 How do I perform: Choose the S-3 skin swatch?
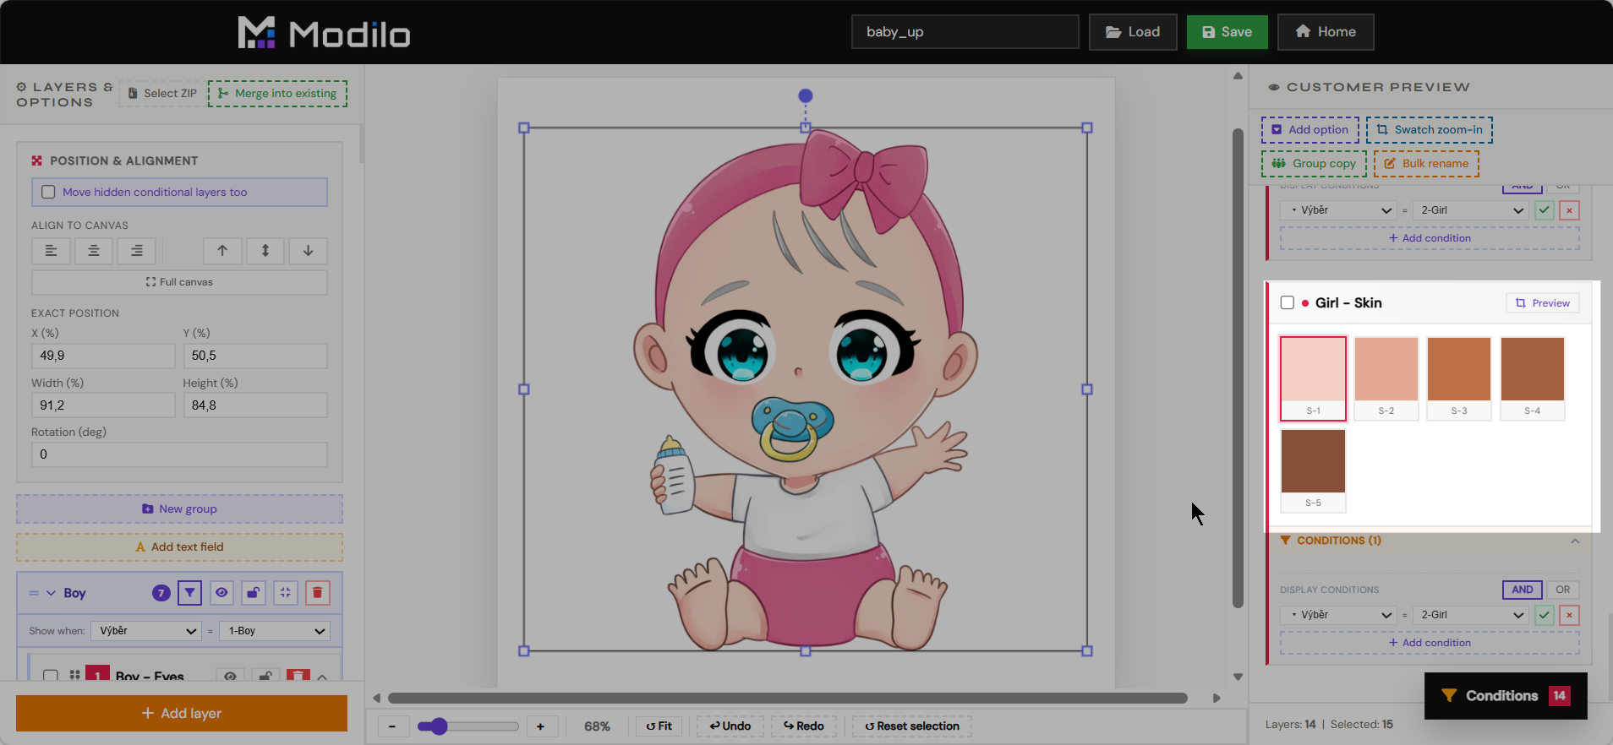click(1459, 378)
